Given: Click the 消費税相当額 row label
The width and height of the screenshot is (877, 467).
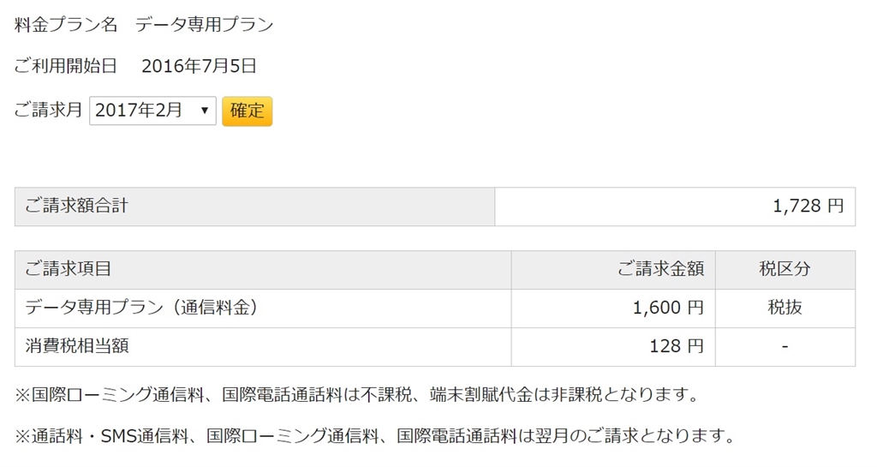Looking at the screenshot, I should tap(77, 346).
